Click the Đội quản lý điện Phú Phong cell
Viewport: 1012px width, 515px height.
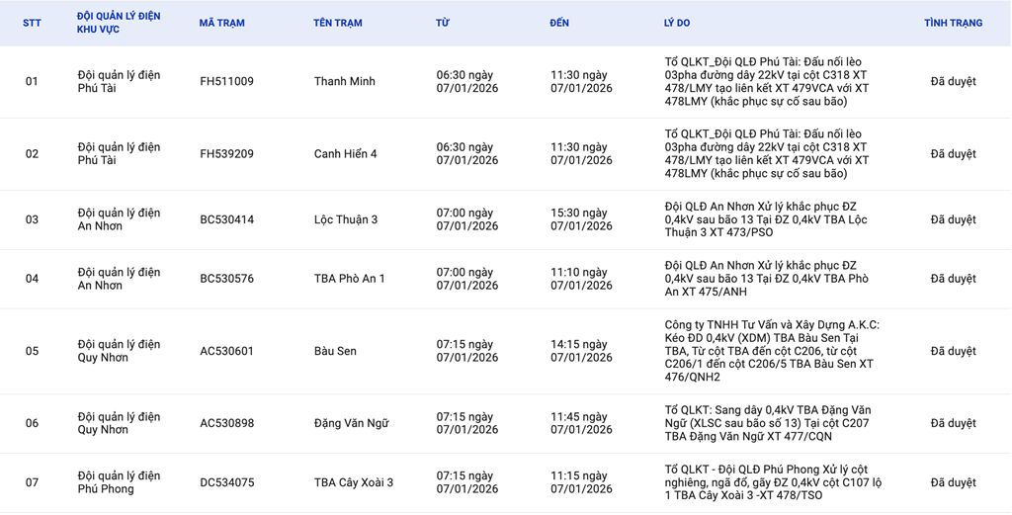point(119,482)
